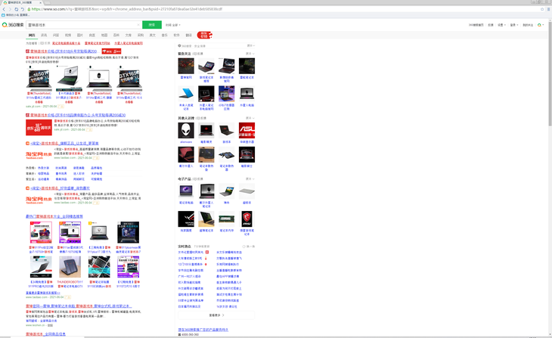
Task: Open the ASUS logo thumbnail
Action: [247, 131]
